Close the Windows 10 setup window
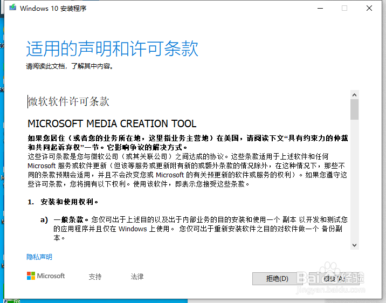This screenshot has width=386, height=303. pos(369,8)
